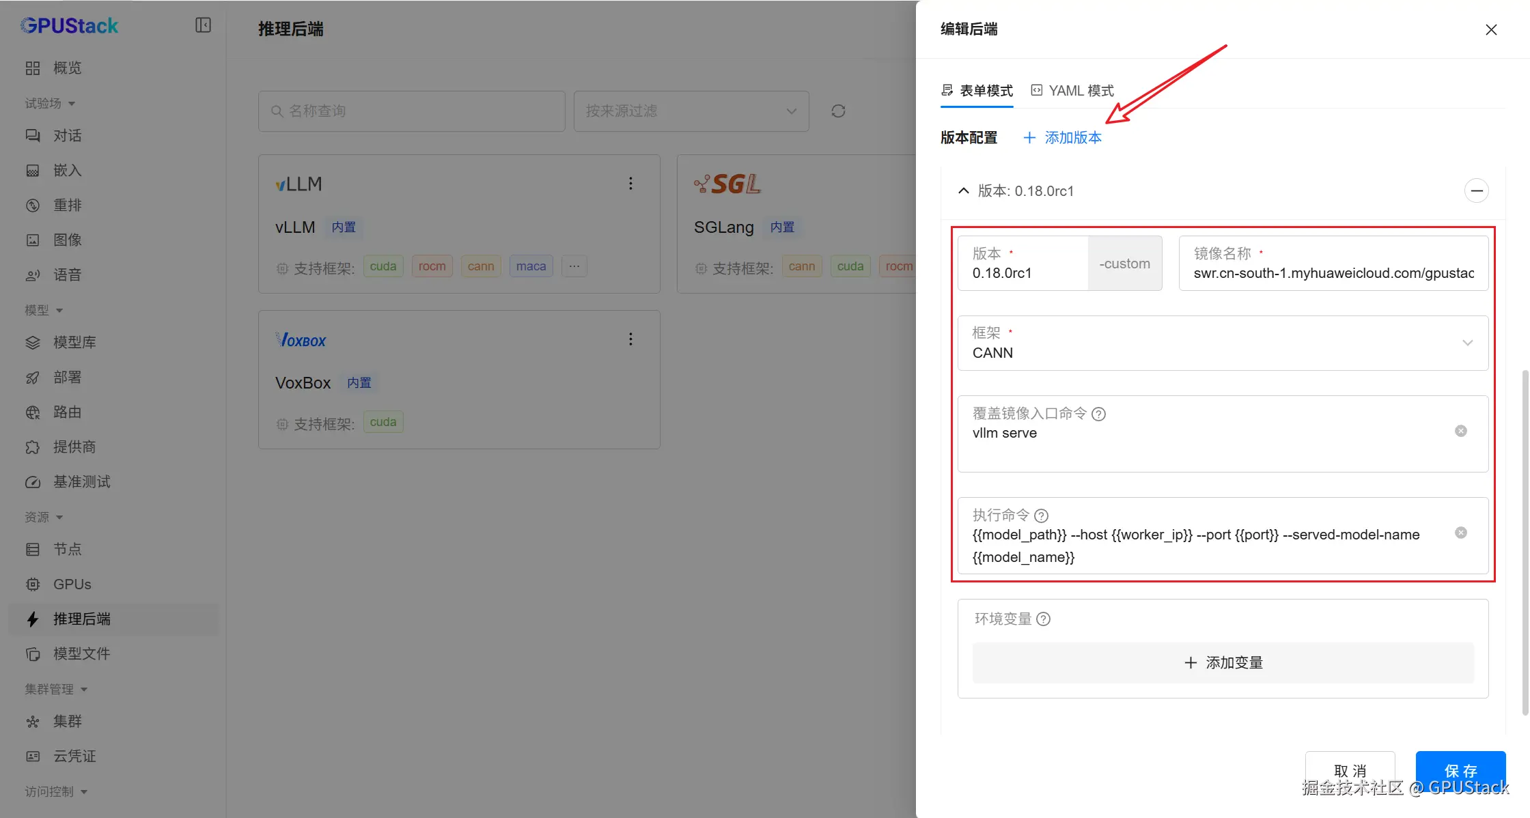1530x818 pixels.
Task: Click the 添加变量 button
Action: (x=1223, y=662)
